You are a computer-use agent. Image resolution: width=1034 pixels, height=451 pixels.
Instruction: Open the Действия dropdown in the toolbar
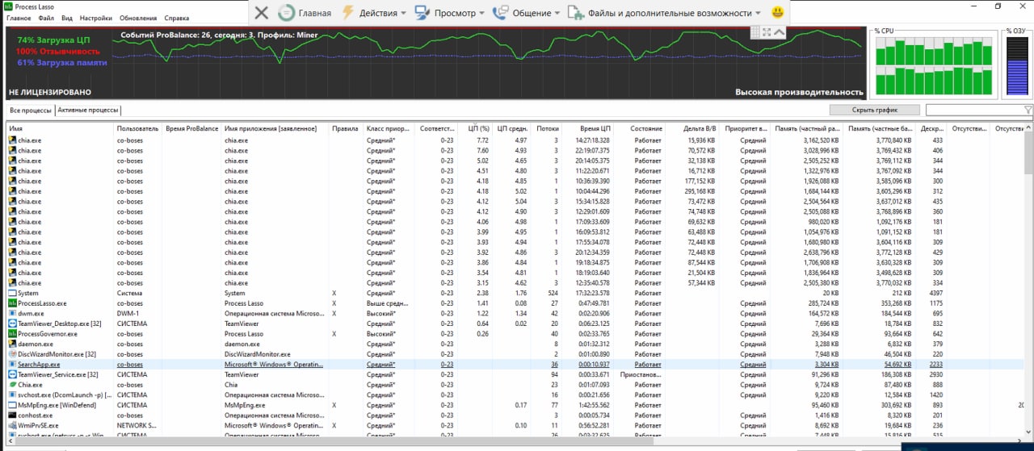(x=374, y=12)
